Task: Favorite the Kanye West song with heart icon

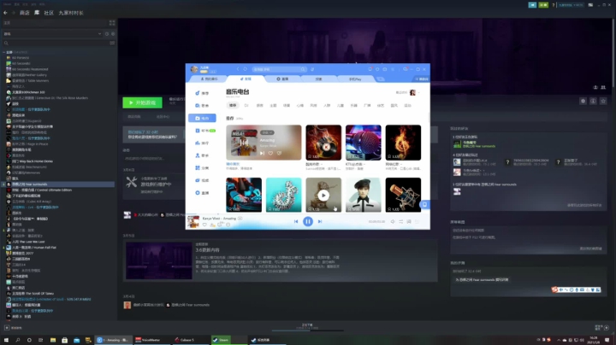Action: coord(204,225)
